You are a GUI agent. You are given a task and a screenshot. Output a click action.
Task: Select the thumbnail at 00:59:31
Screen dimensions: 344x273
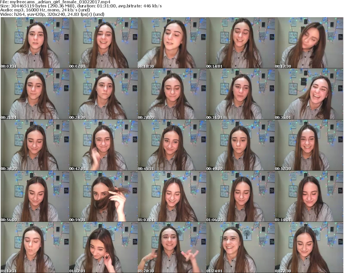click(x=103, y=196)
